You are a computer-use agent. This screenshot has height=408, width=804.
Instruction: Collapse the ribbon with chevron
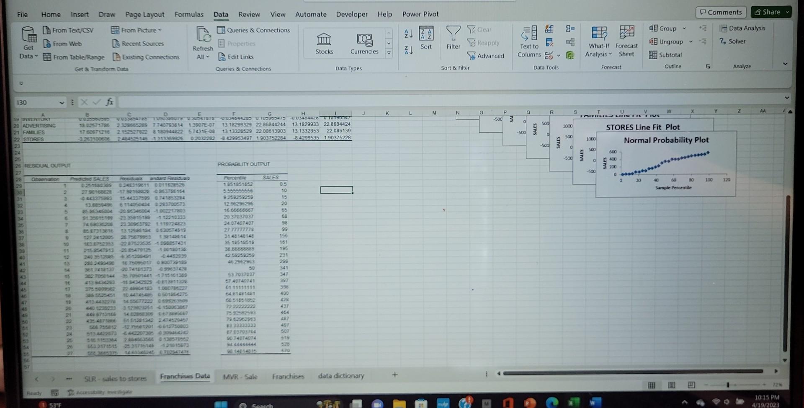785,64
